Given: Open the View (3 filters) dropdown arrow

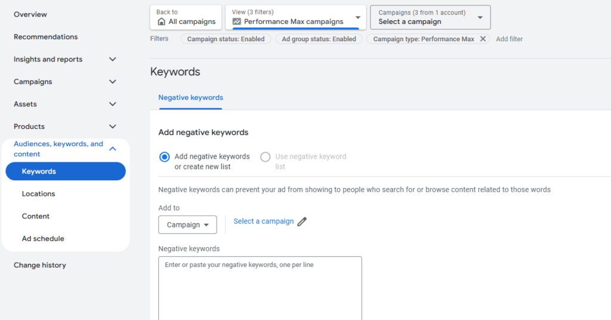Looking at the screenshot, I should click(358, 17).
